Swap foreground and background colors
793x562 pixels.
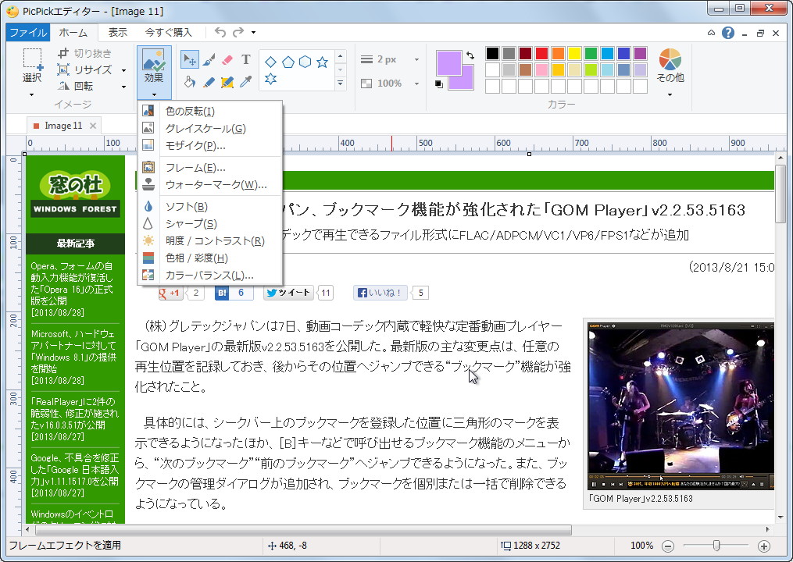[470, 55]
